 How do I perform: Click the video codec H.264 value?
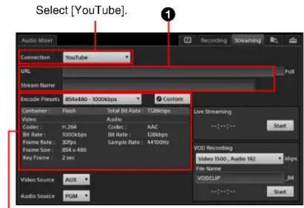(69, 127)
